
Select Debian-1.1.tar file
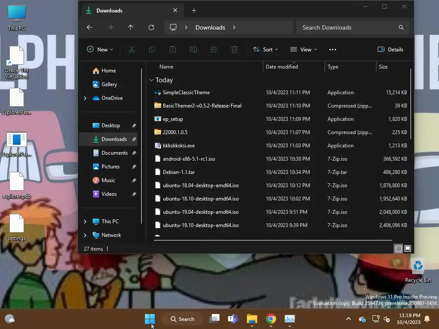click(x=280, y=172)
